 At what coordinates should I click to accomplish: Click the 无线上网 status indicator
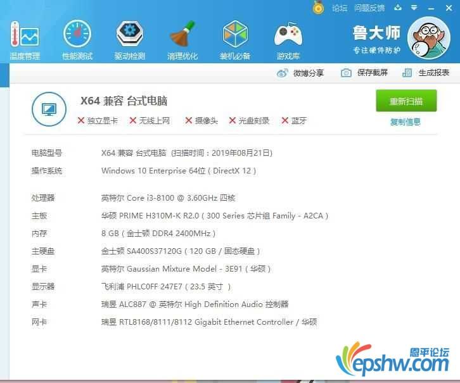point(150,120)
